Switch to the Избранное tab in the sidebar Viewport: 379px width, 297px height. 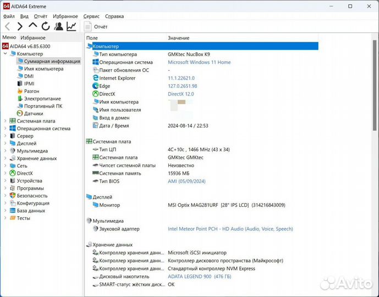(33, 38)
